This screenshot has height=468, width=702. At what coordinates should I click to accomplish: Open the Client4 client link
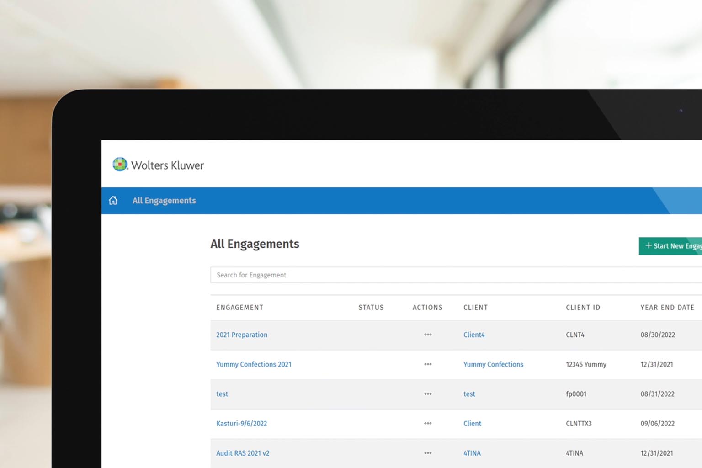point(474,335)
